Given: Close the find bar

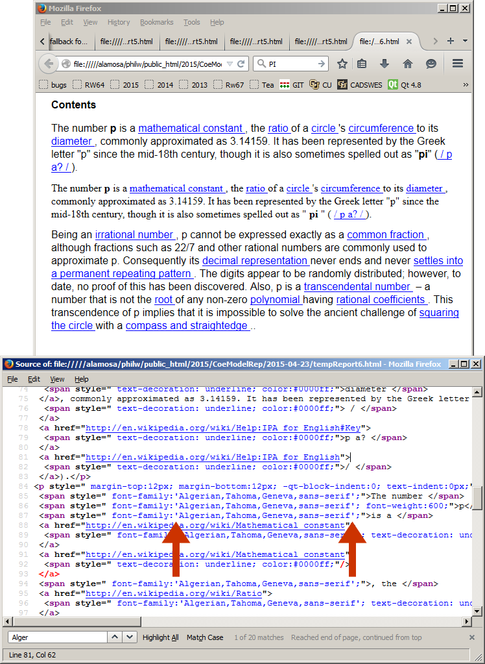Looking at the screenshot, I should [x=472, y=637].
